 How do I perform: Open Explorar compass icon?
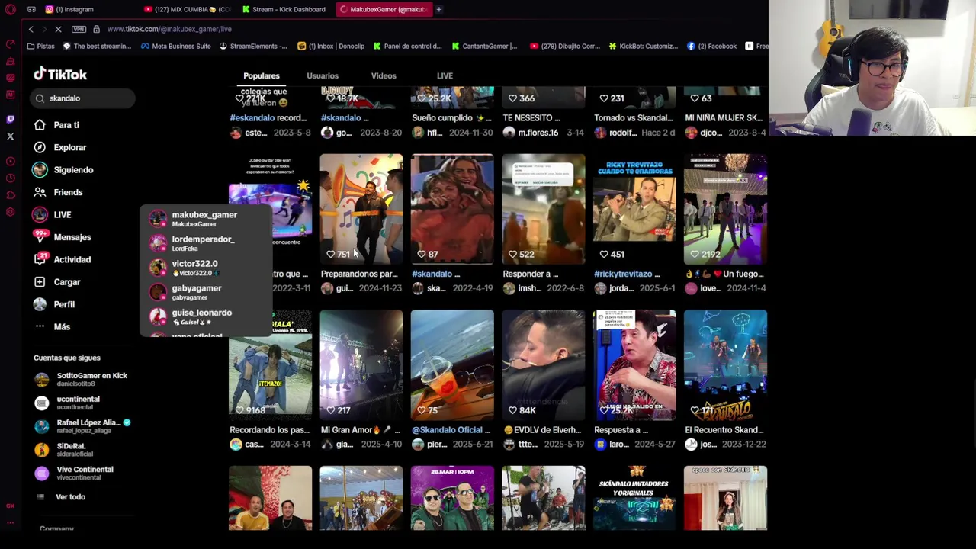click(x=40, y=147)
